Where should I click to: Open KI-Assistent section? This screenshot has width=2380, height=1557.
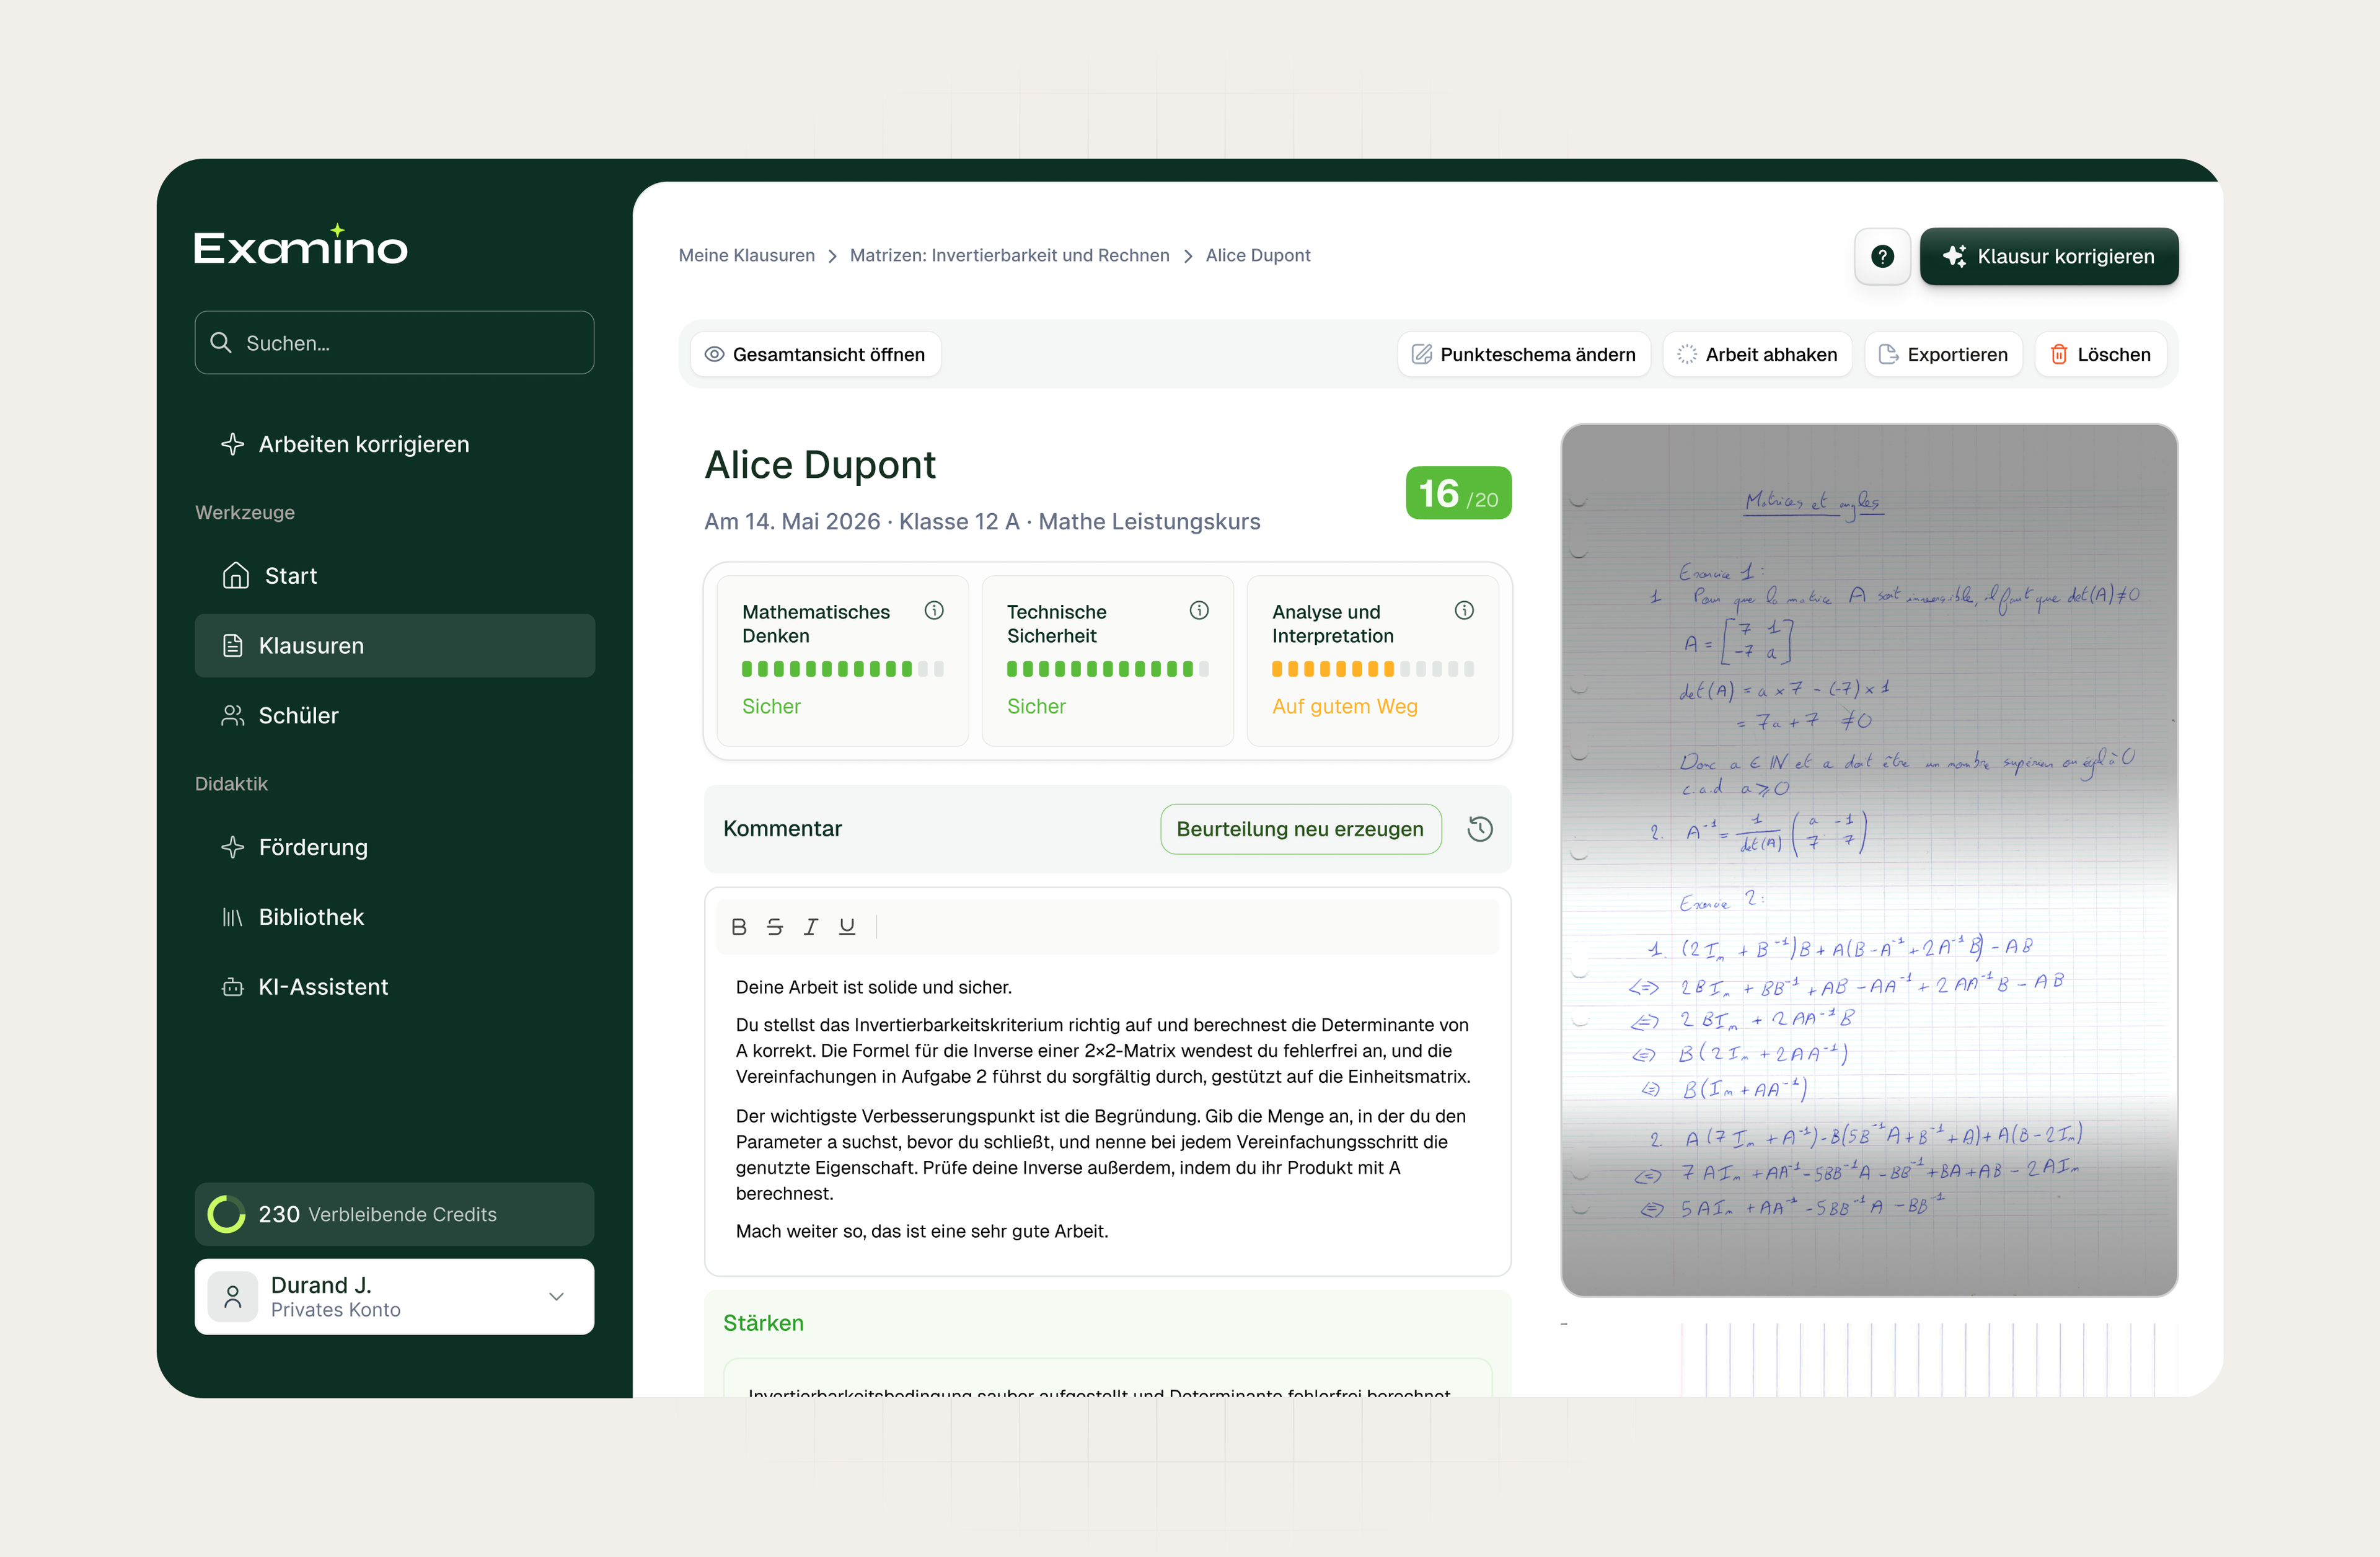pos(394,987)
